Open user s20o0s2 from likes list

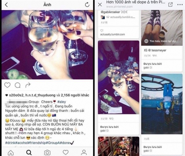(x=16, y=95)
